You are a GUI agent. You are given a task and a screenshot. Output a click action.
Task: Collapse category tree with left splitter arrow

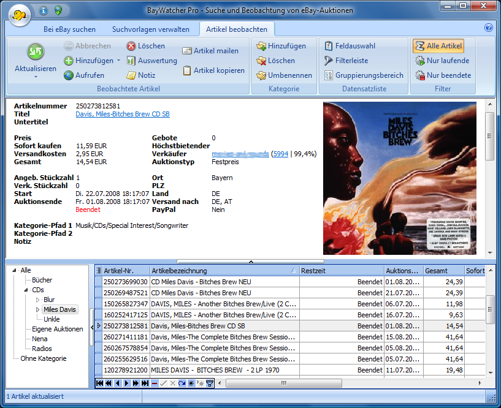[92, 327]
